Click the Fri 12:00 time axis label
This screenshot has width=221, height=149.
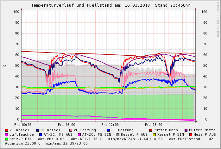tap(110, 125)
